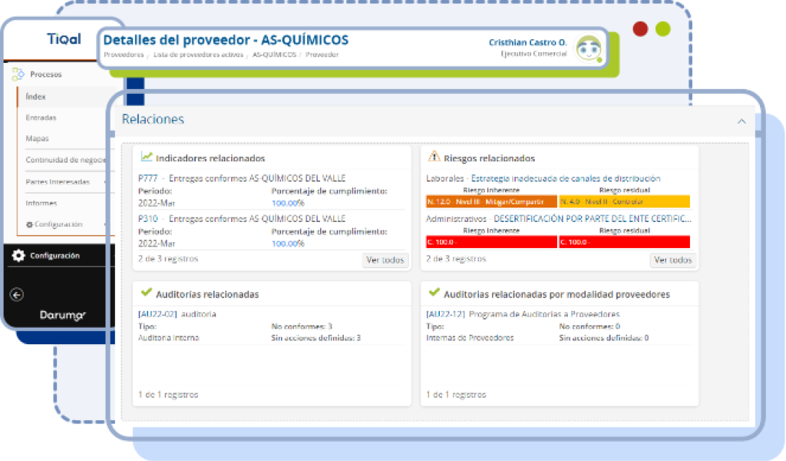Click the small gear icon next to sidebar Configuración submenu
Screen dimensions: 786x461
click(x=29, y=224)
